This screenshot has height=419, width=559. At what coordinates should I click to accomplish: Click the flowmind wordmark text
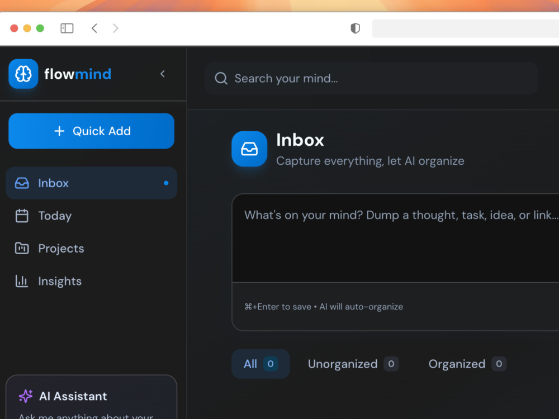click(78, 74)
